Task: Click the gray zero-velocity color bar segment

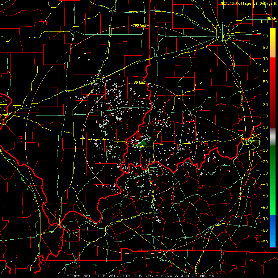Action: point(273,137)
